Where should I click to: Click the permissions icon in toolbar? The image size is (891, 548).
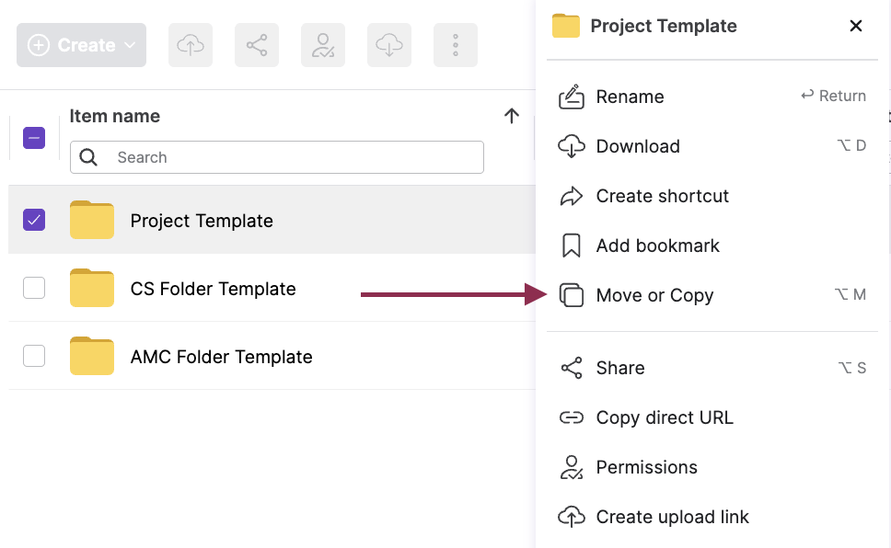click(323, 45)
